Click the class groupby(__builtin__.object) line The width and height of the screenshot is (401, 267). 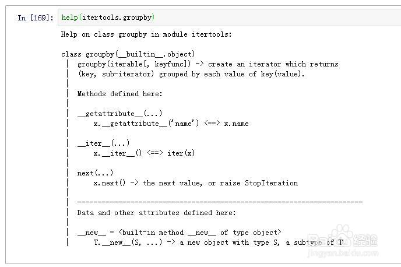[x=128, y=54]
